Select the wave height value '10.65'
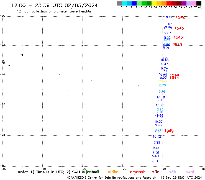The image size is (205, 180). [165, 60]
